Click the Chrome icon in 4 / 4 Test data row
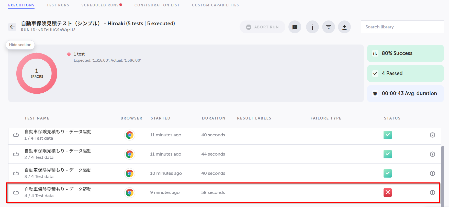This screenshot has width=449, height=207. pos(130,193)
